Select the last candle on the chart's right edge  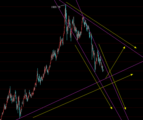(103, 70)
